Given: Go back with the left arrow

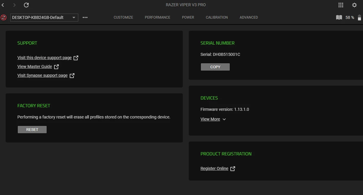Looking at the screenshot, I should tap(3, 5).
